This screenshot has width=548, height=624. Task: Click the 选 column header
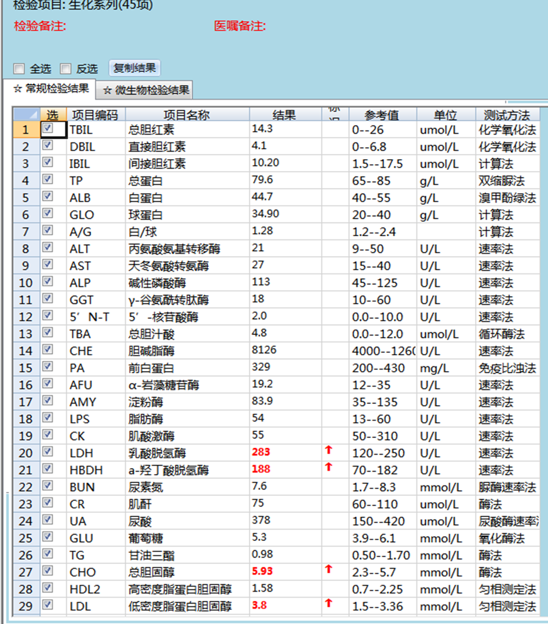[x=53, y=115]
